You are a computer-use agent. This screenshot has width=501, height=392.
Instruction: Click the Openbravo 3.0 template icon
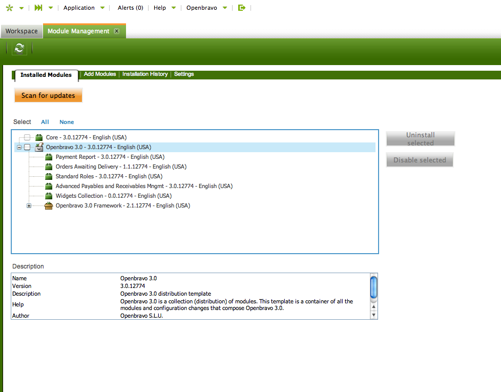tap(39, 147)
